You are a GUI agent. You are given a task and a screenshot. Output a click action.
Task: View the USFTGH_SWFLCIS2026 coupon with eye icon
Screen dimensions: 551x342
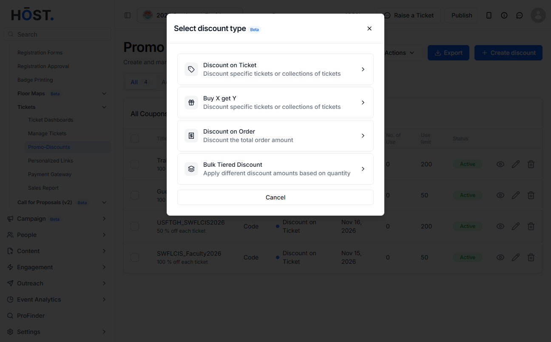point(500,226)
